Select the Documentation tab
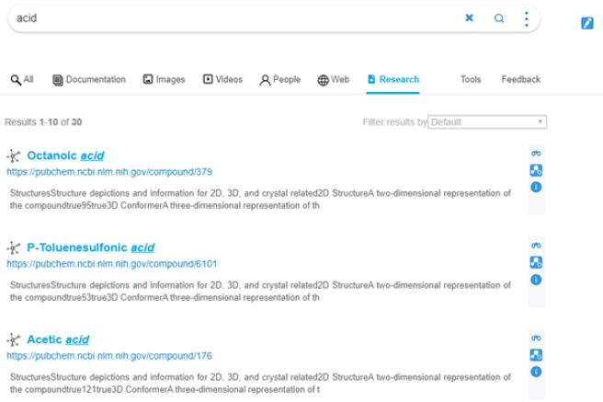603x402 pixels. pyautogui.click(x=89, y=80)
